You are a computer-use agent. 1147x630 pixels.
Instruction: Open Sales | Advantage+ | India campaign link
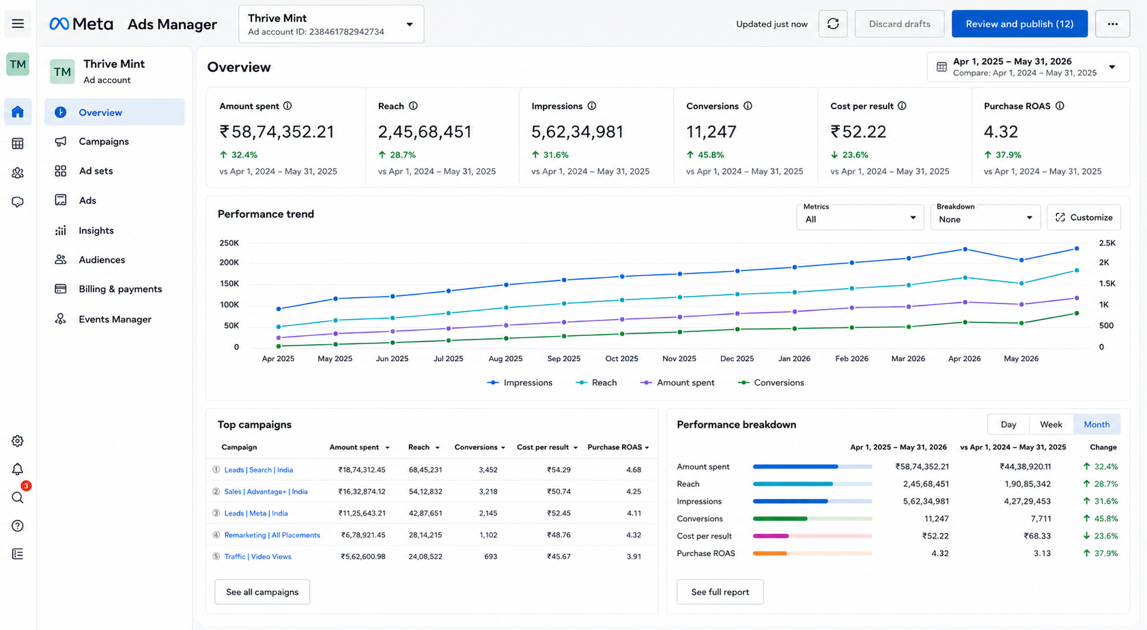(x=266, y=491)
